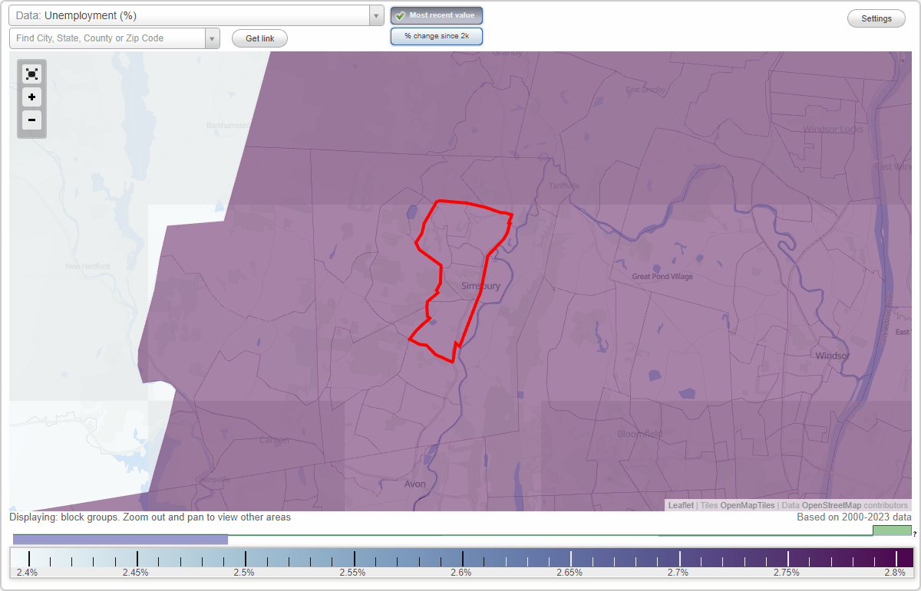921x591 pixels.
Task: Open Settings
Action: [x=876, y=18]
